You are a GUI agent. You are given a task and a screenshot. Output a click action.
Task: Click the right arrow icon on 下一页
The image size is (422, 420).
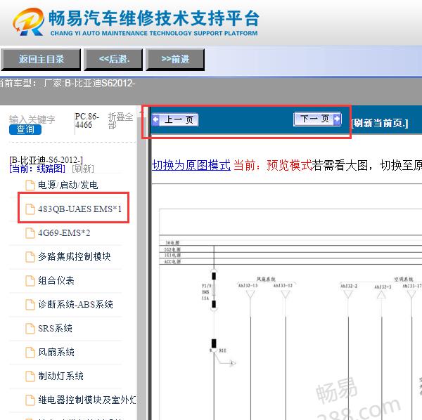click(x=337, y=119)
